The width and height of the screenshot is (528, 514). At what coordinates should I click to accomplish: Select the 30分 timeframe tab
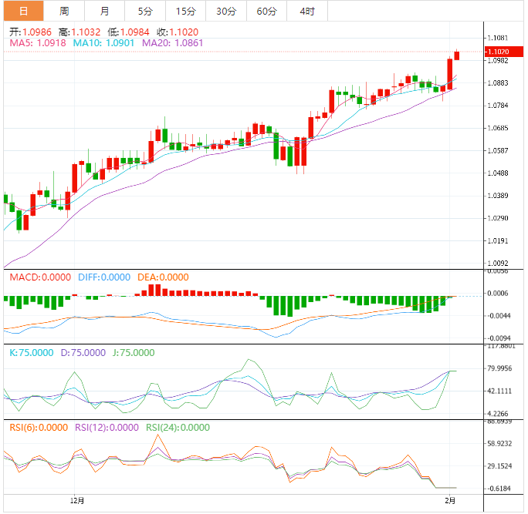point(226,11)
